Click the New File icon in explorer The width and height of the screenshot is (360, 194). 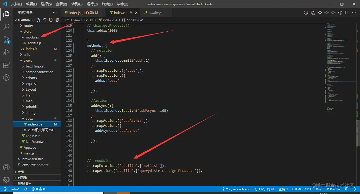pos(38,20)
